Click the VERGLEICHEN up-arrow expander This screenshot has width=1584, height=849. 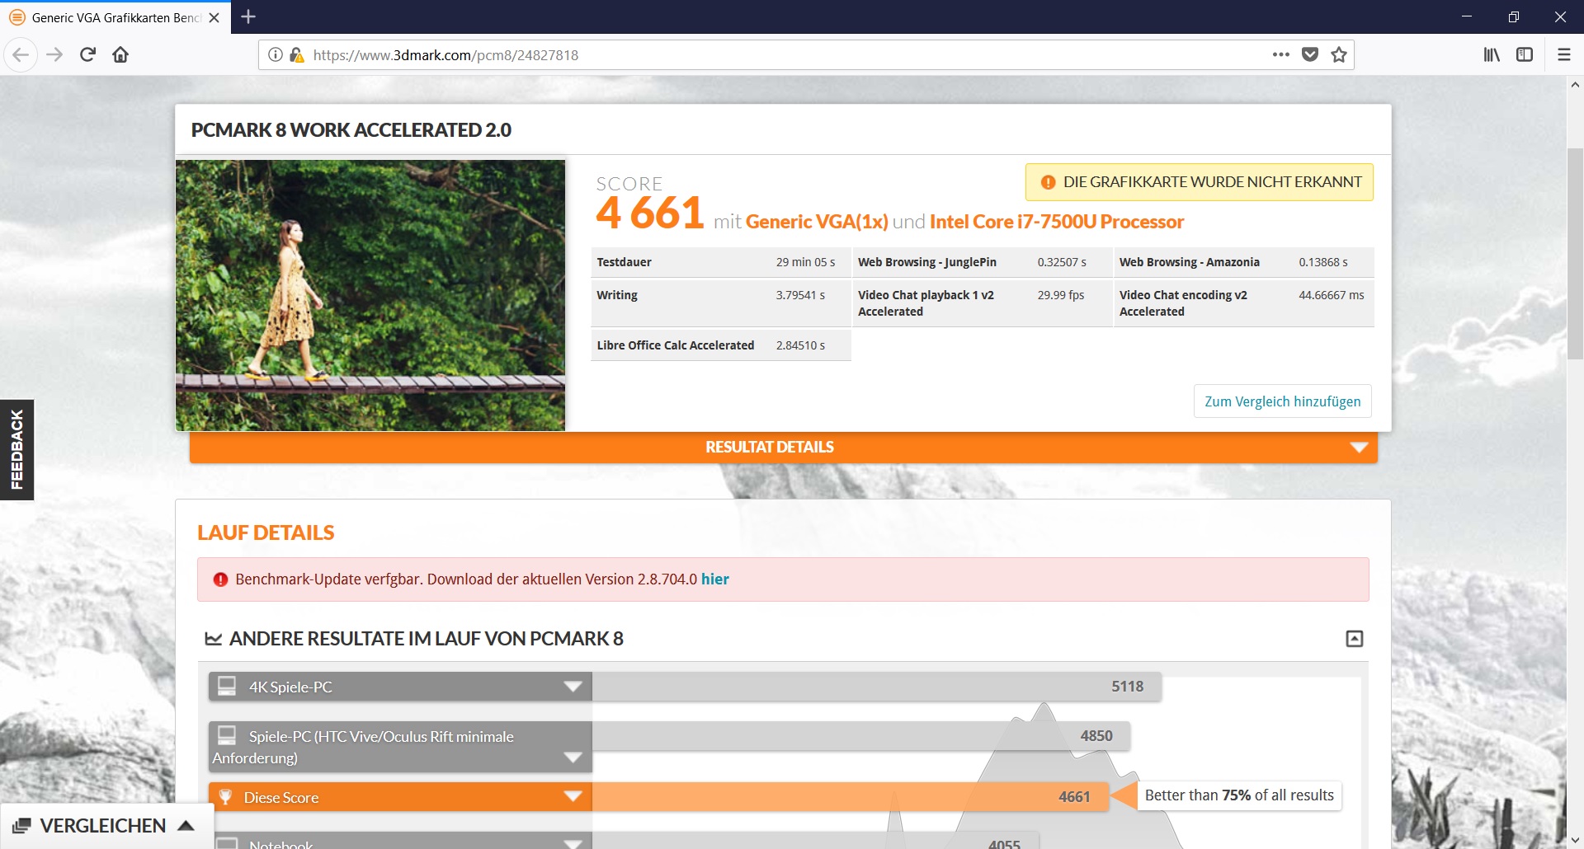click(186, 826)
